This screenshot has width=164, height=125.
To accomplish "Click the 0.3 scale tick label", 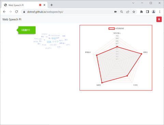I will coord(117,54).
